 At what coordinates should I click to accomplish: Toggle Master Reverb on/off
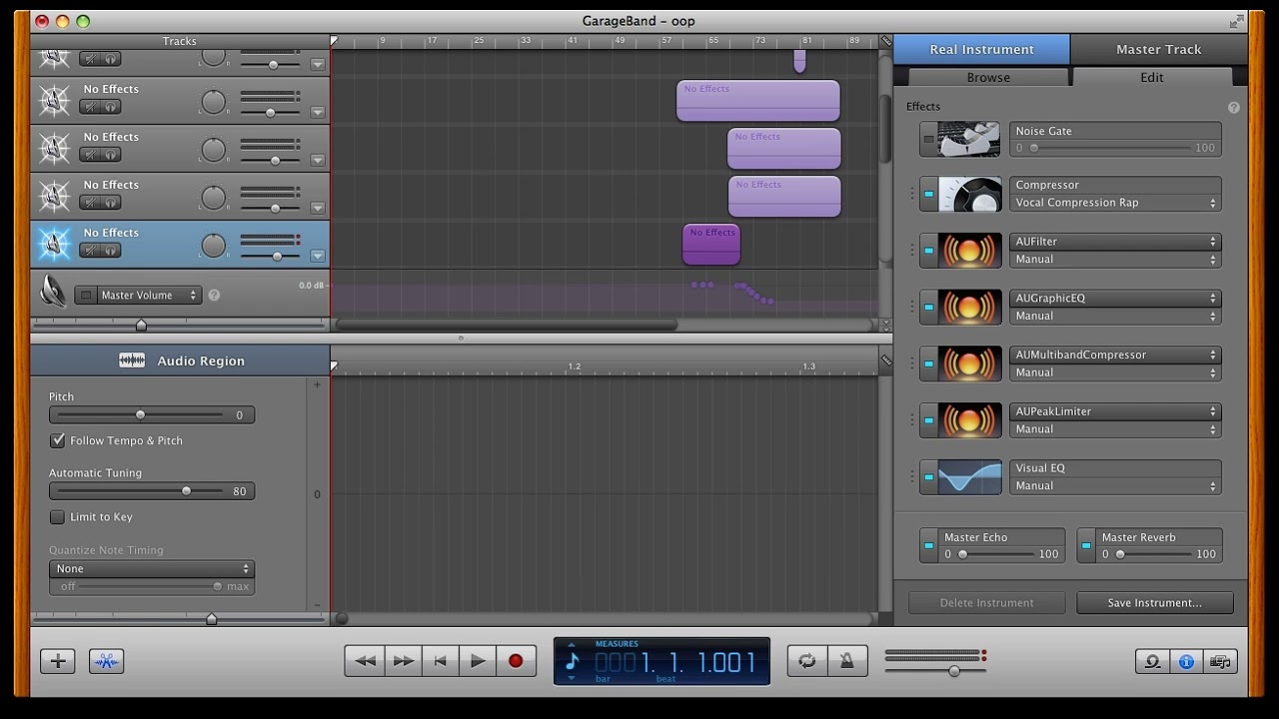coord(1087,545)
